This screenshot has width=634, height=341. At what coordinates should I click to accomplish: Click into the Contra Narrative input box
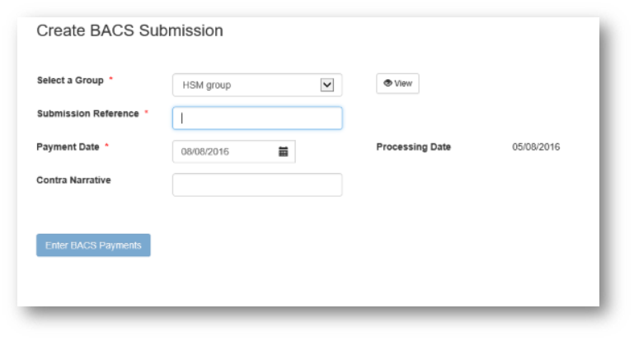[x=256, y=185]
